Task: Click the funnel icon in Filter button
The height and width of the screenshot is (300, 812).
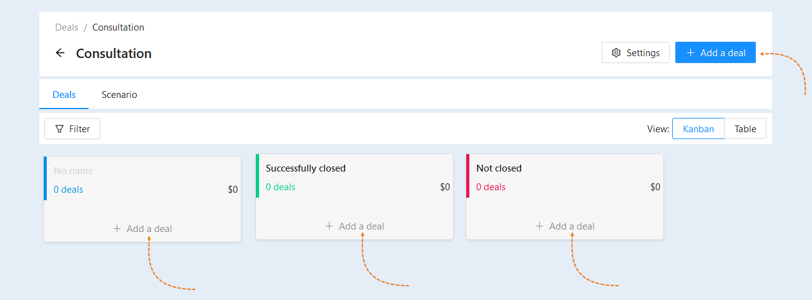Action: (59, 129)
